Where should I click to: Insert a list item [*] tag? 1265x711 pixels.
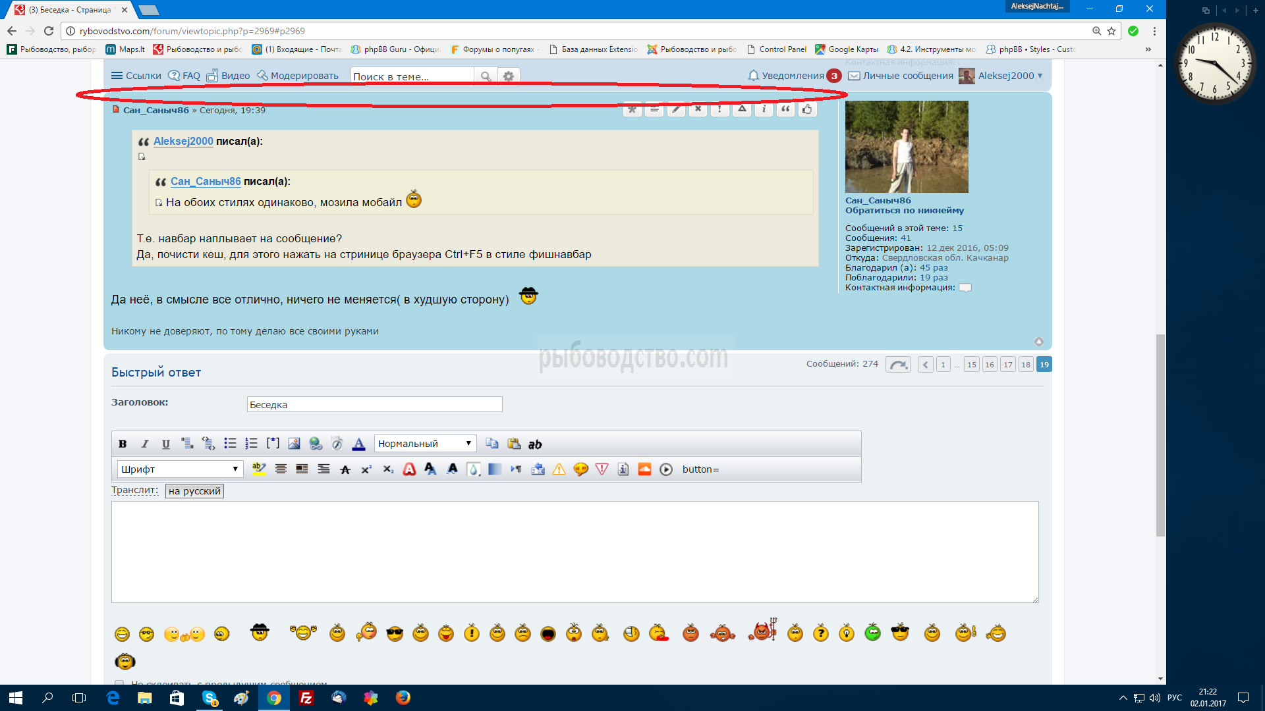273,444
